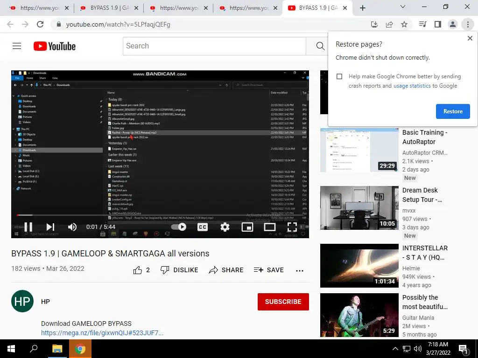Go to YouTube home via logo
Image resolution: width=478 pixels, height=358 pixels.
(x=55, y=46)
